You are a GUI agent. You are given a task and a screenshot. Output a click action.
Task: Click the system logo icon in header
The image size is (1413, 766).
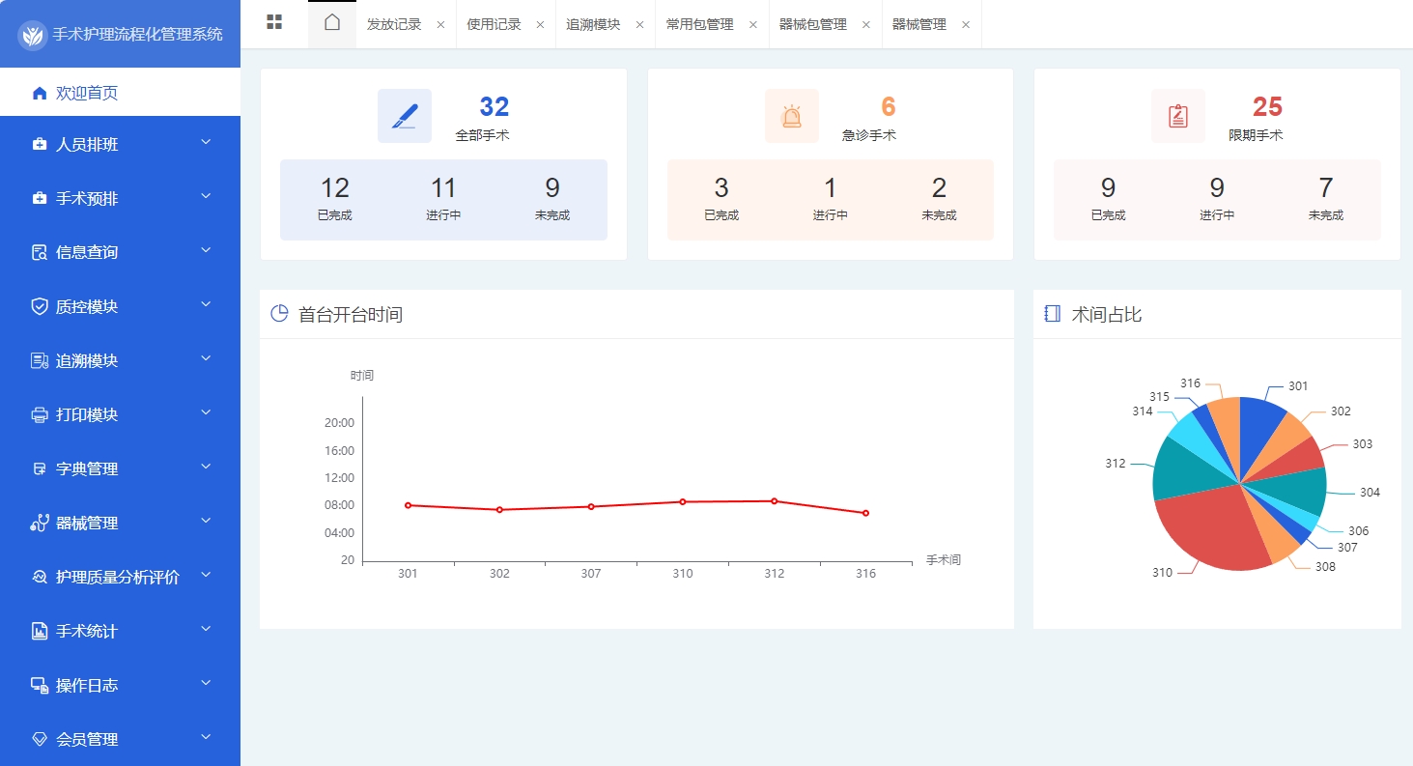tap(33, 36)
